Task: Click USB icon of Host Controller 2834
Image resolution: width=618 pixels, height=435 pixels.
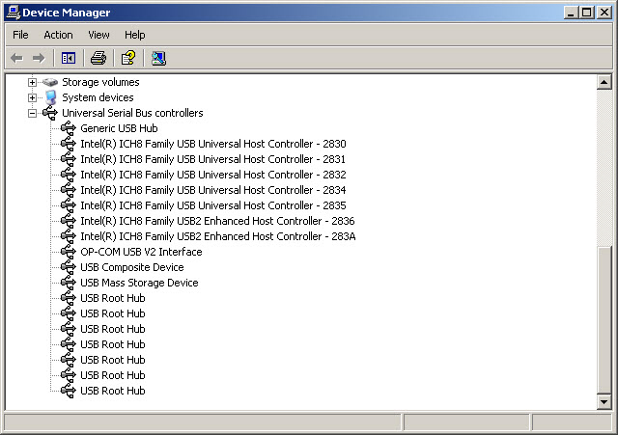Action: tap(69, 190)
